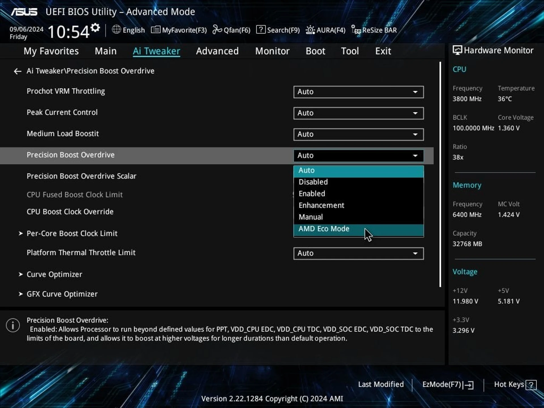Click the globe language icon
This screenshot has height=408, width=544.
[x=116, y=29]
